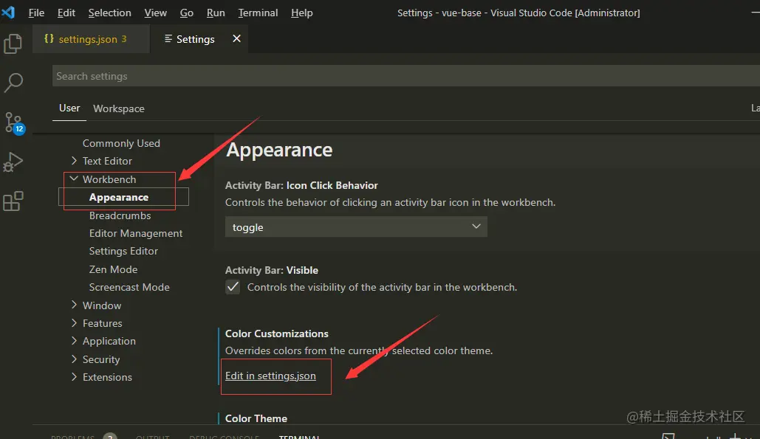Close the Settings editor tab
The image size is (760, 439).
(x=236, y=38)
